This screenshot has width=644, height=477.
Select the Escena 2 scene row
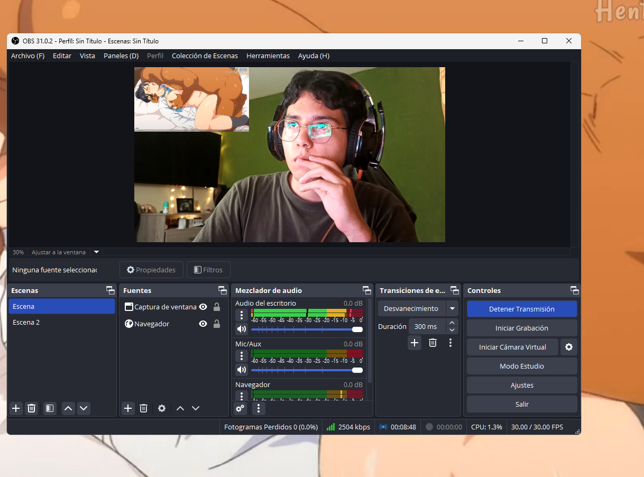pos(62,322)
